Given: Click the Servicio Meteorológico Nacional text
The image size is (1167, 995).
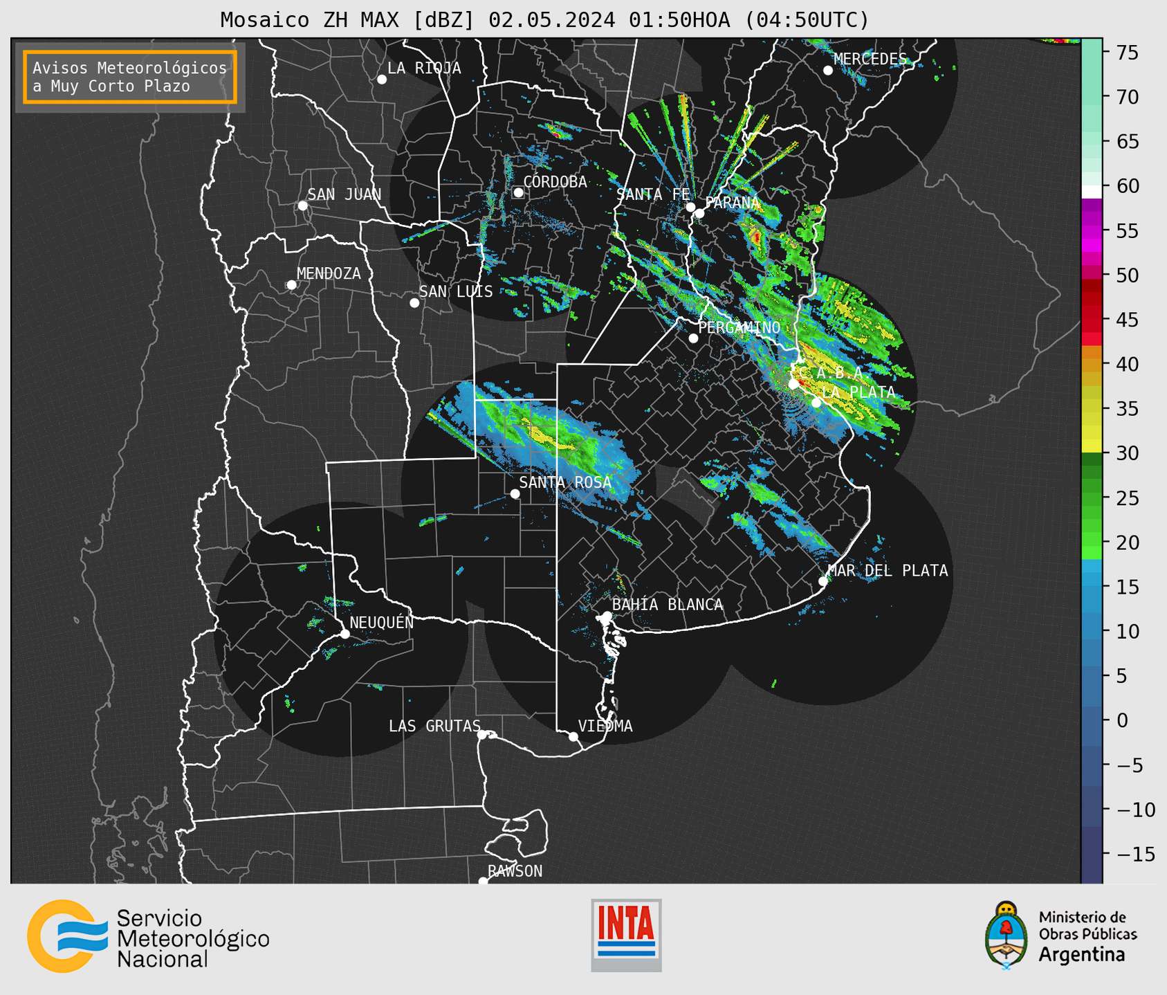Looking at the screenshot, I should tap(192, 938).
